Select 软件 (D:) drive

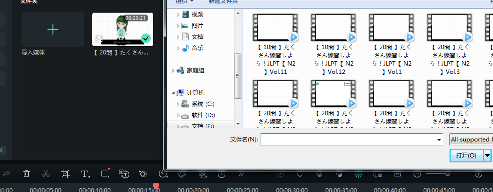(203, 115)
